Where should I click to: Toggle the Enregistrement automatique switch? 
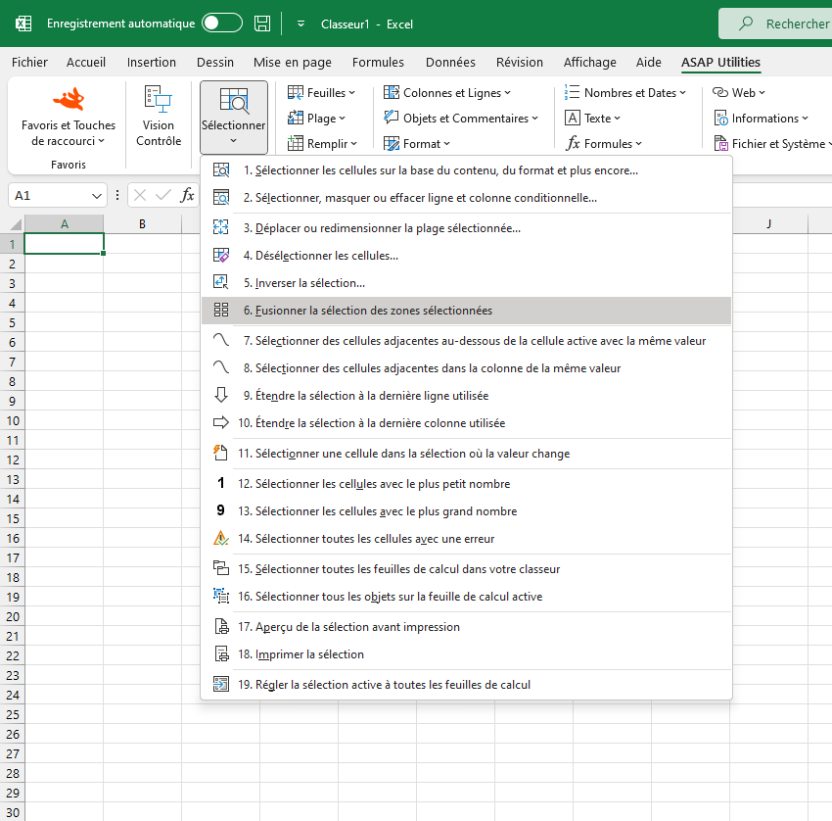(x=222, y=24)
